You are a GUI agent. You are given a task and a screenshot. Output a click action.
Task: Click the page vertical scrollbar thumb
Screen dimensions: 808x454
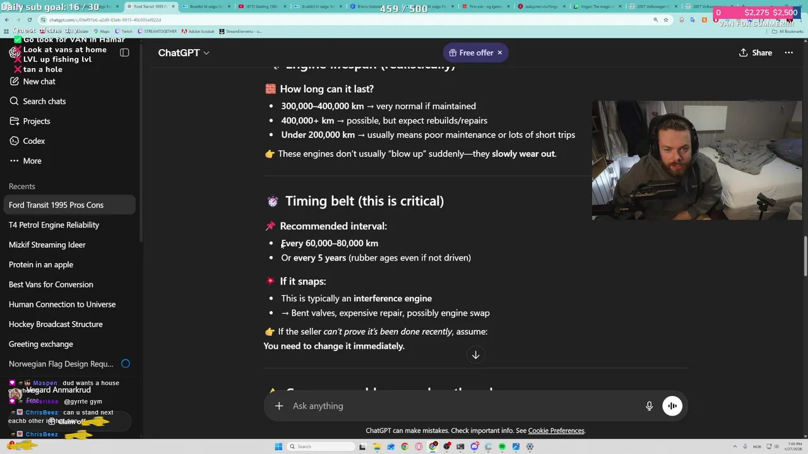point(804,257)
